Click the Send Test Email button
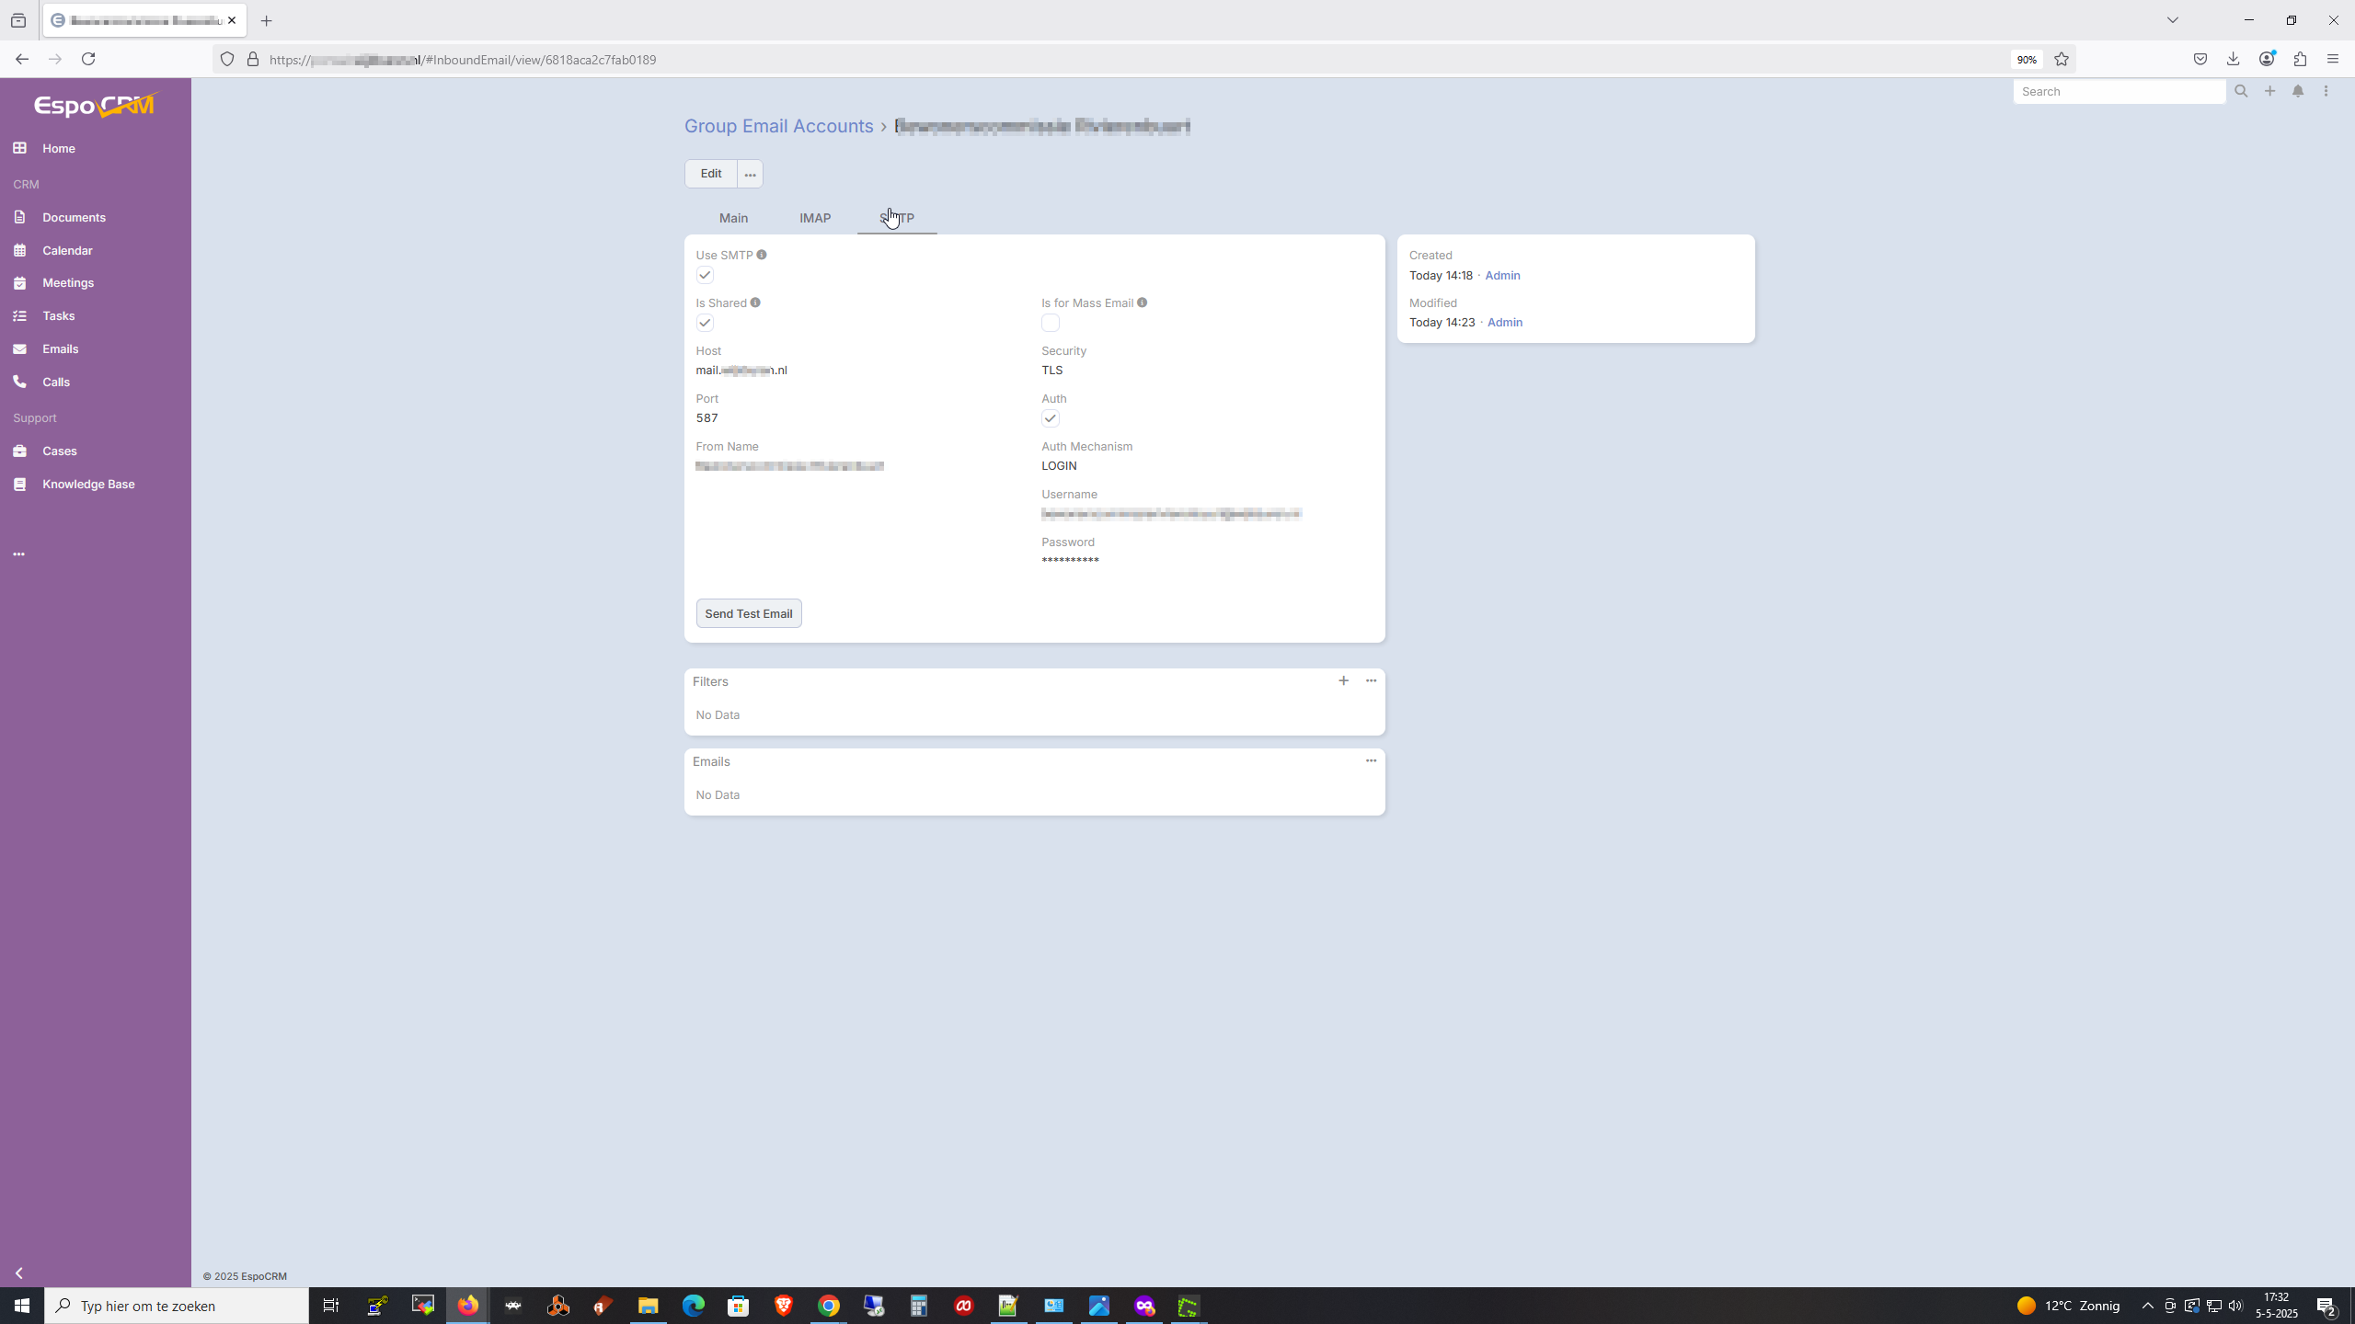Screen dimensions: 2355x1324 click(749, 613)
